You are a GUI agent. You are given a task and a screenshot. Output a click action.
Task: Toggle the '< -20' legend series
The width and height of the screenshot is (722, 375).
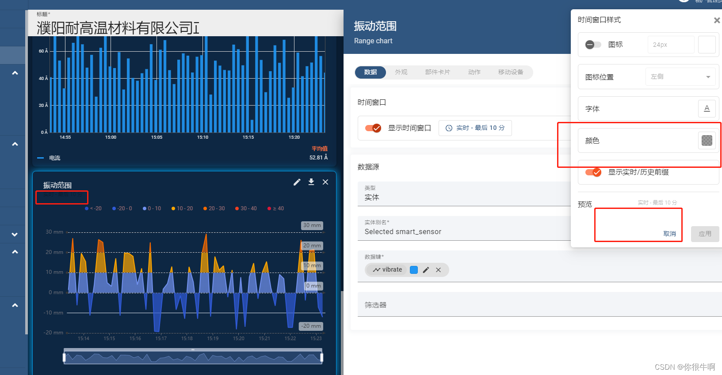93,208
